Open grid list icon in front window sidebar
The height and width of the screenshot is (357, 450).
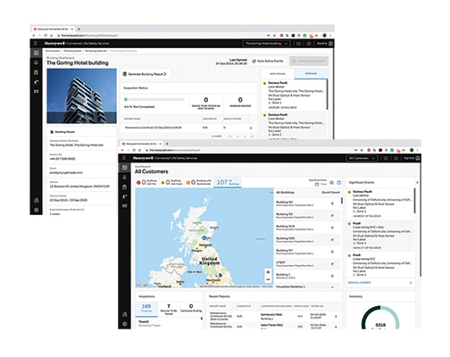[x=125, y=206]
